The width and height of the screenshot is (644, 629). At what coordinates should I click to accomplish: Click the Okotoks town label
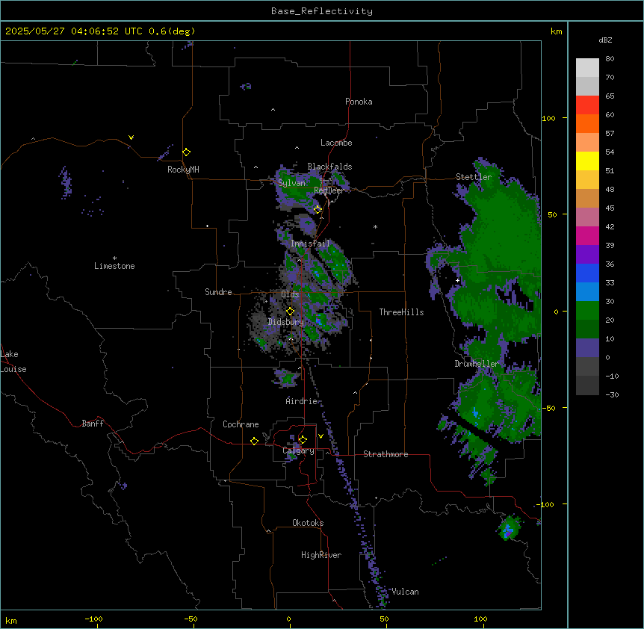click(x=308, y=523)
